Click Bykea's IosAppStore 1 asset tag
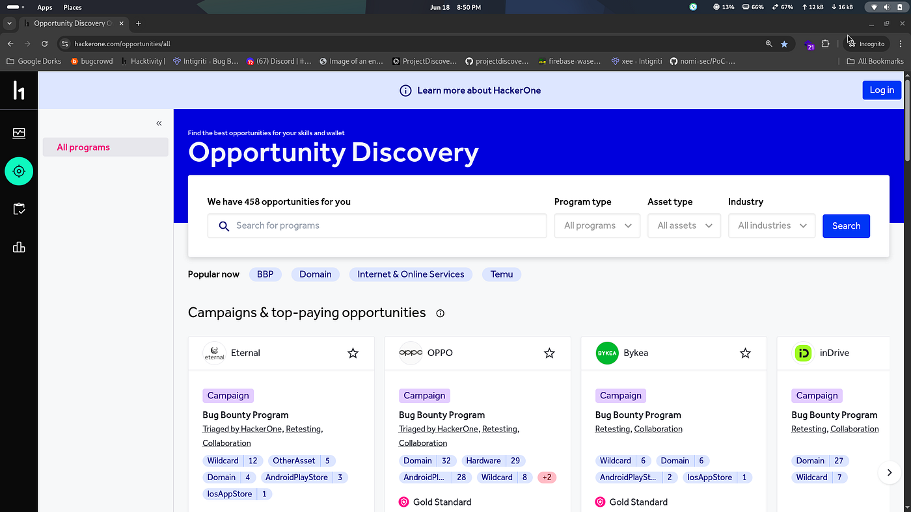 pos(717,477)
